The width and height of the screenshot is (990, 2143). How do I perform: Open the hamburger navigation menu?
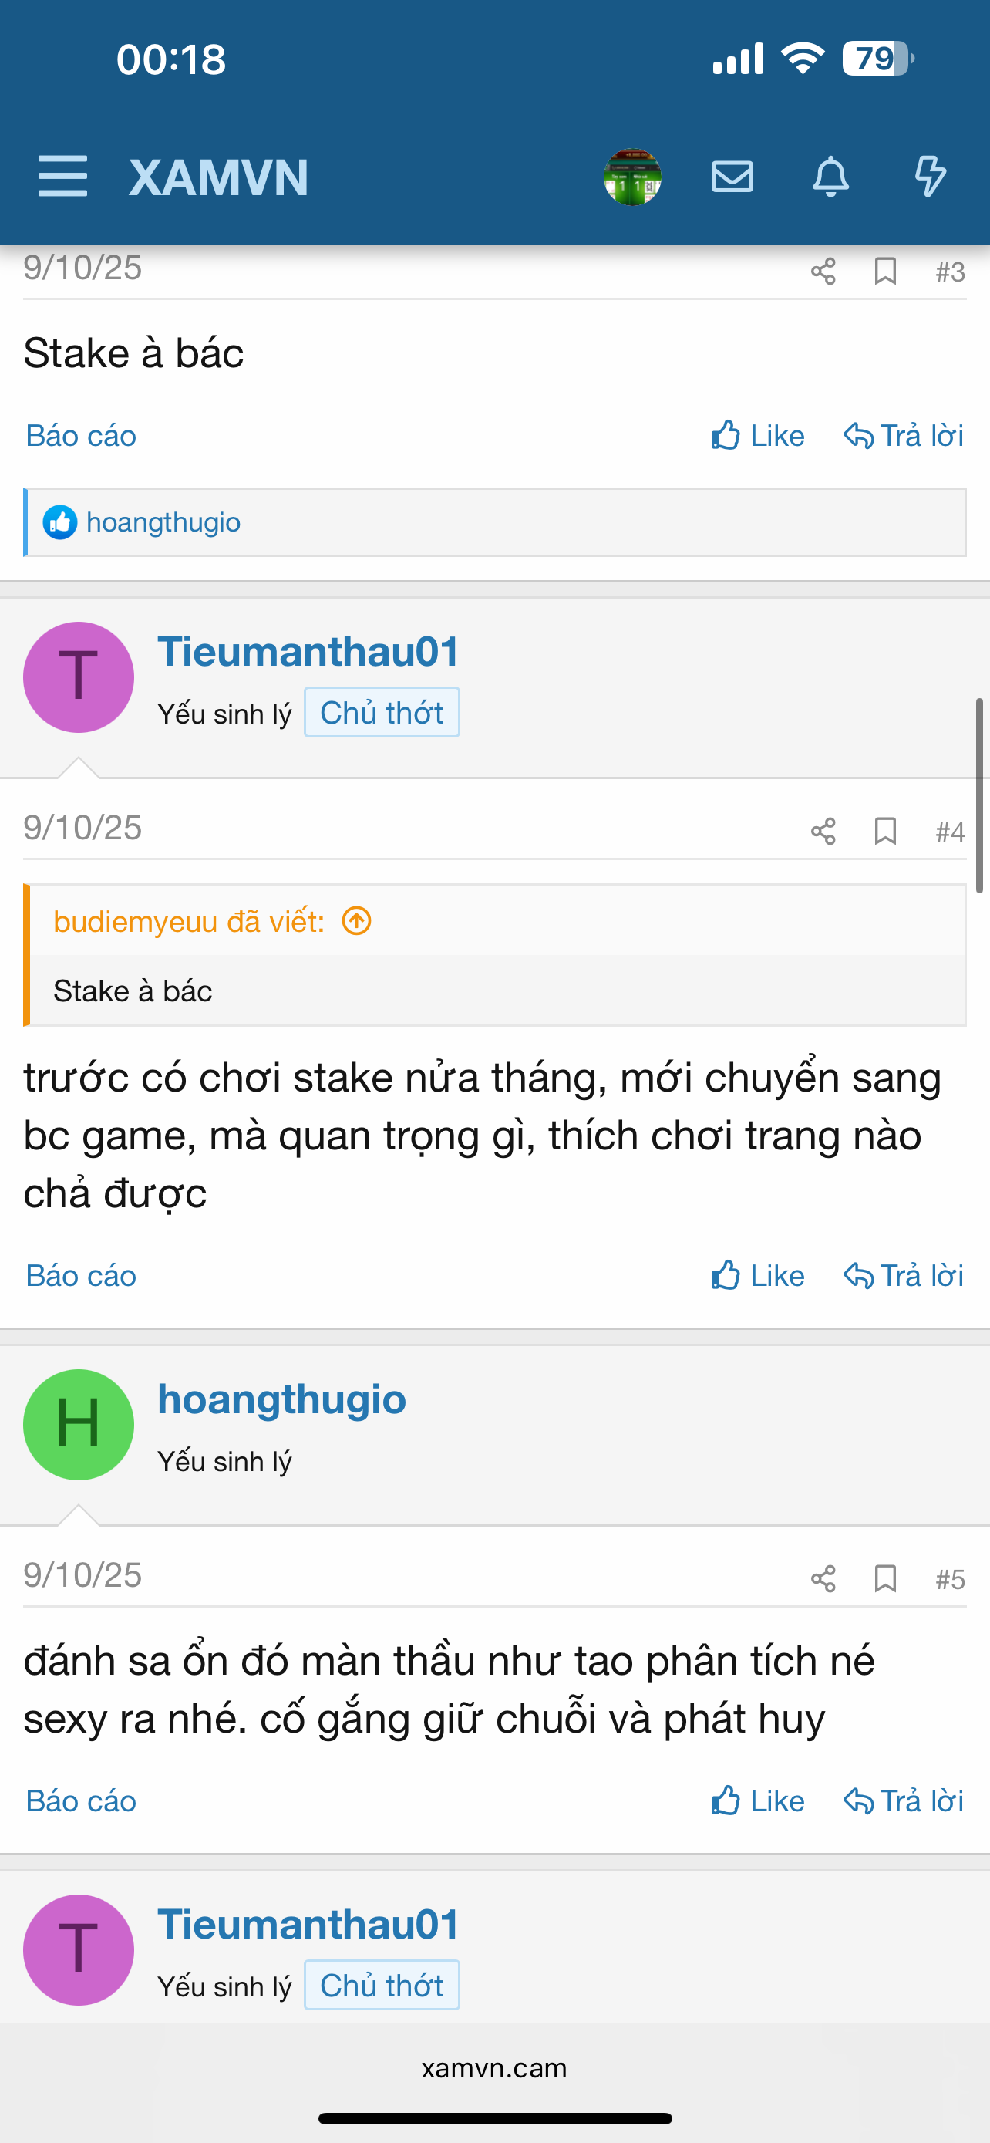tap(62, 177)
